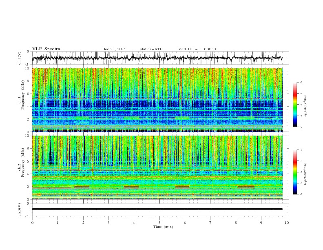Click the ch.1 spectrogram color scale bar
This screenshot has width=323, height=250.
point(295,105)
